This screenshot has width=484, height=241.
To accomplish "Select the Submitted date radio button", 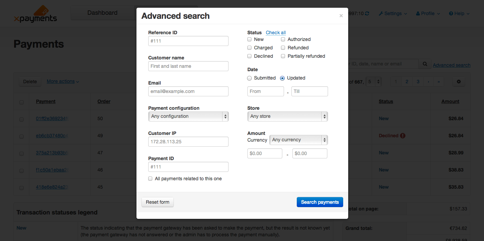I will pos(249,78).
